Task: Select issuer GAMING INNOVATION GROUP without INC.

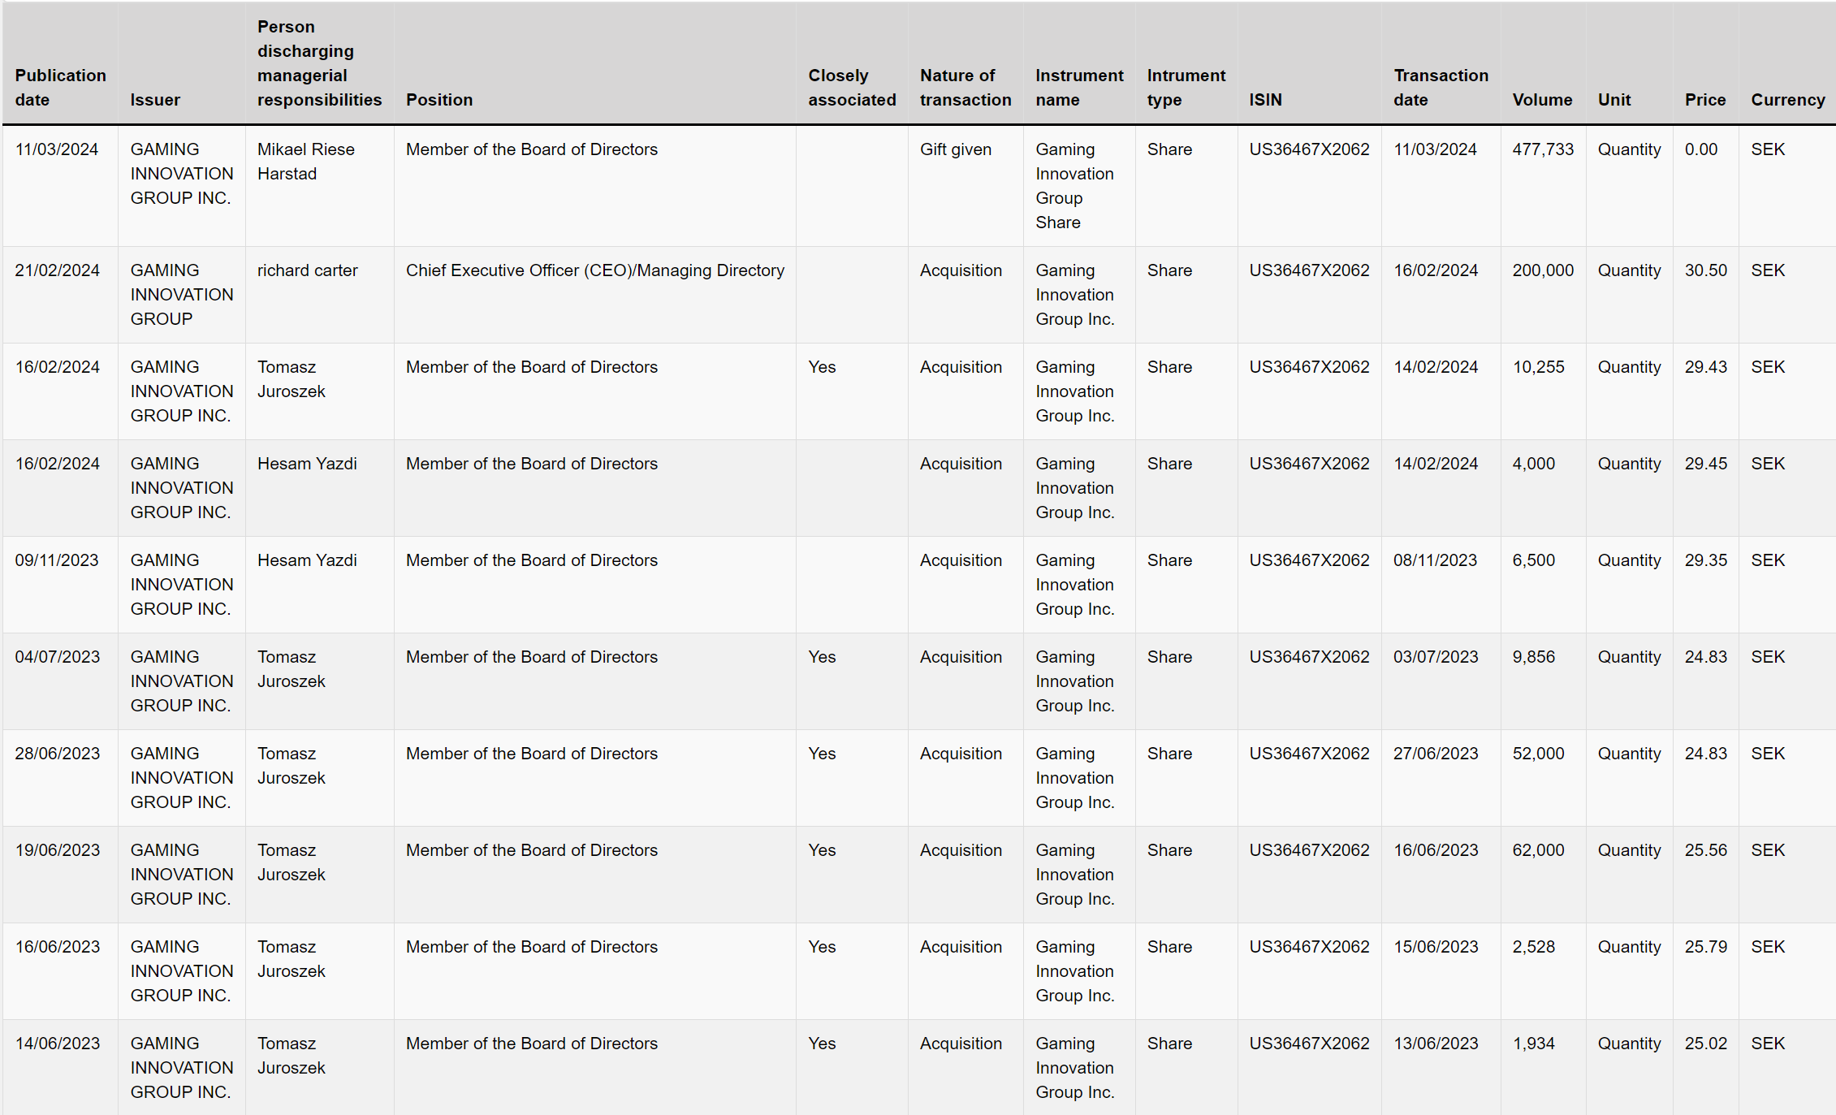Action: click(182, 295)
